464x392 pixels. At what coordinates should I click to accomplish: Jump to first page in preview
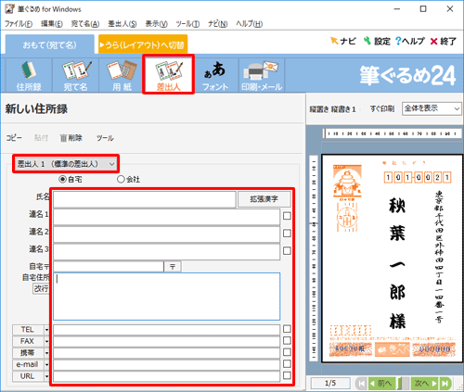[361, 384]
